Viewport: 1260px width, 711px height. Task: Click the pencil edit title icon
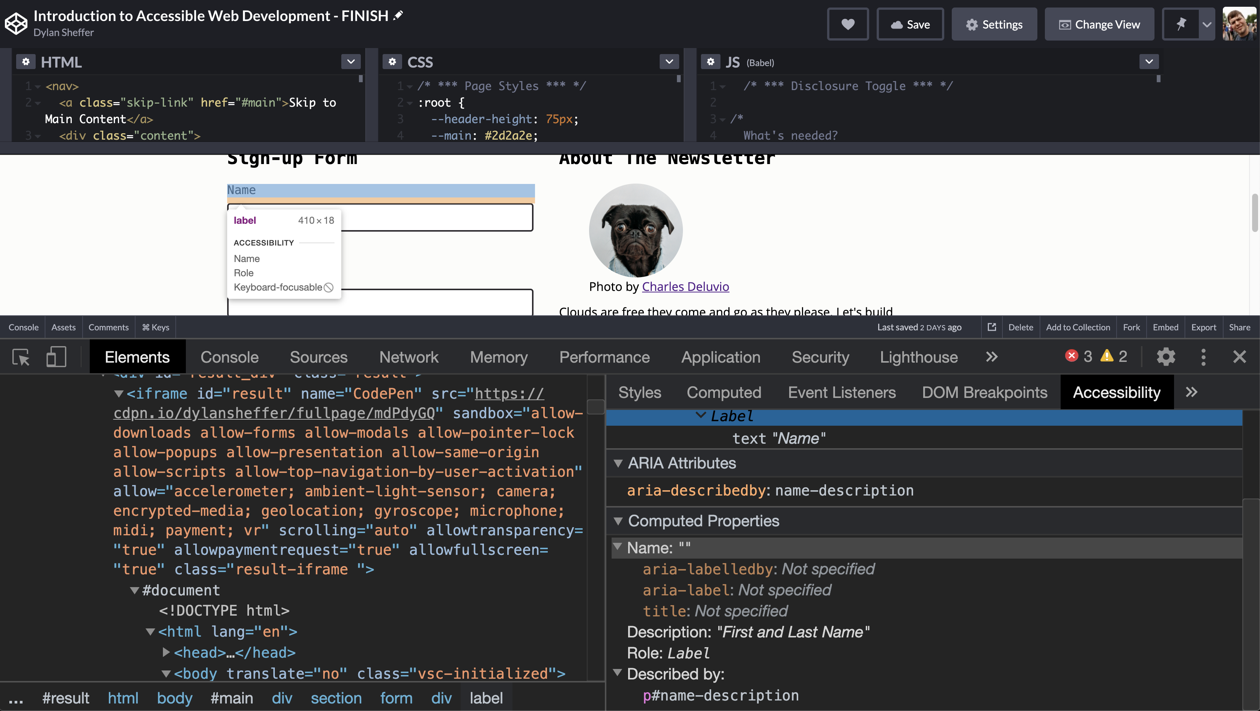(398, 16)
